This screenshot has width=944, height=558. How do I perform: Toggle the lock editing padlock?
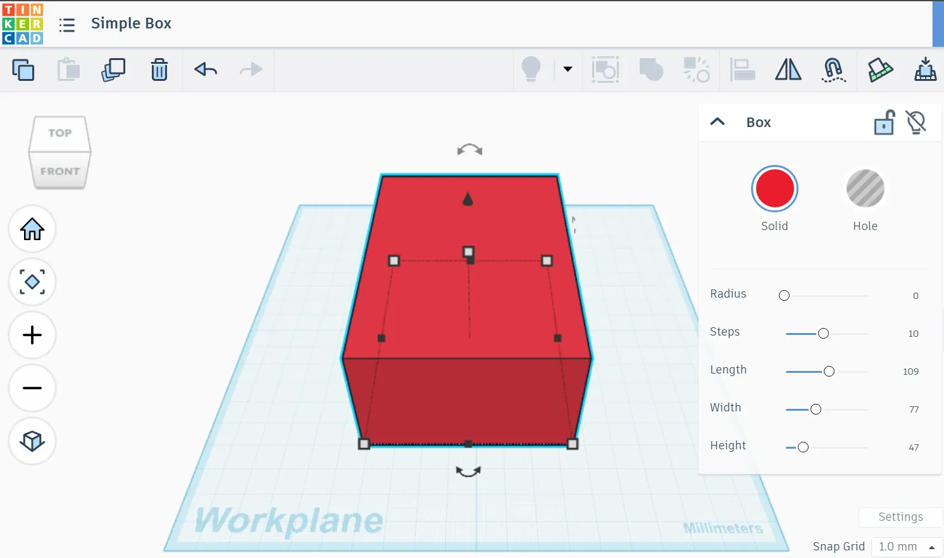884,123
